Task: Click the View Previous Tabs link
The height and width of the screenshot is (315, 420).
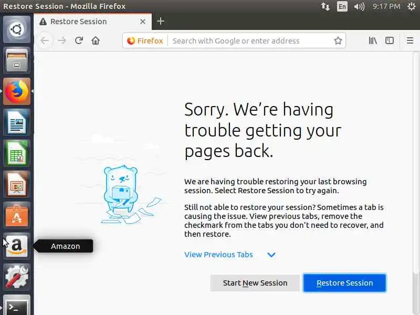Action: point(218,255)
